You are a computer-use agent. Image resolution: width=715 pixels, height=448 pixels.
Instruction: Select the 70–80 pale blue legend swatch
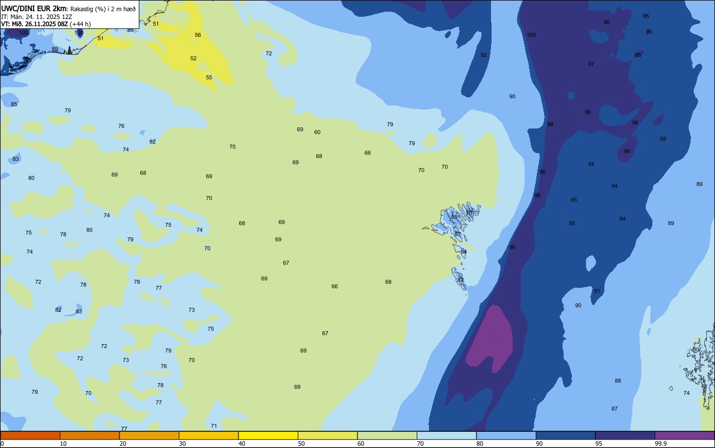446,435
